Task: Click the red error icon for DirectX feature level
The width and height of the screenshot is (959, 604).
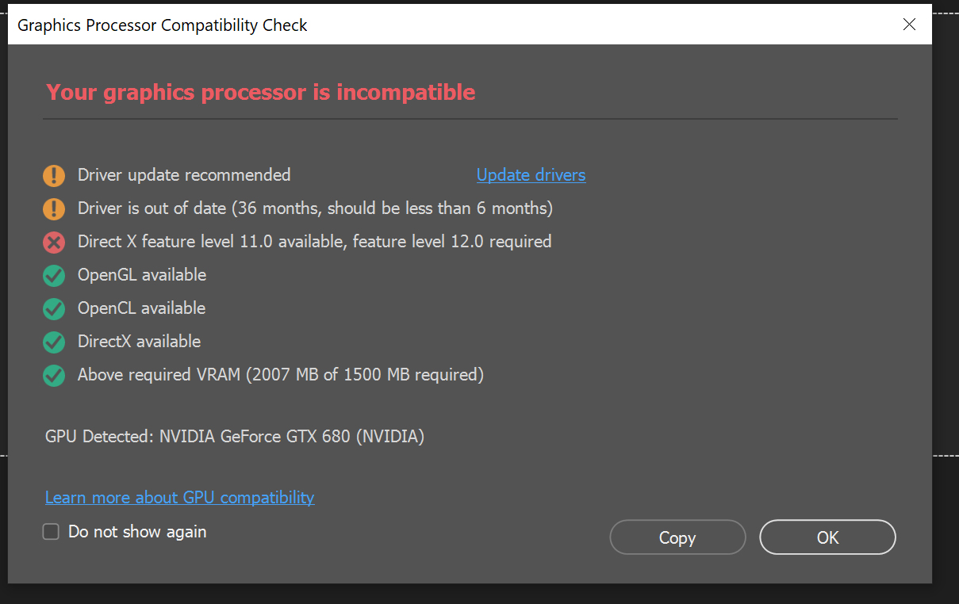Action: coord(54,242)
